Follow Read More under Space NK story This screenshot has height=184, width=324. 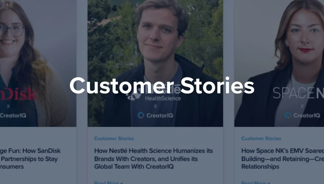coord(254,183)
